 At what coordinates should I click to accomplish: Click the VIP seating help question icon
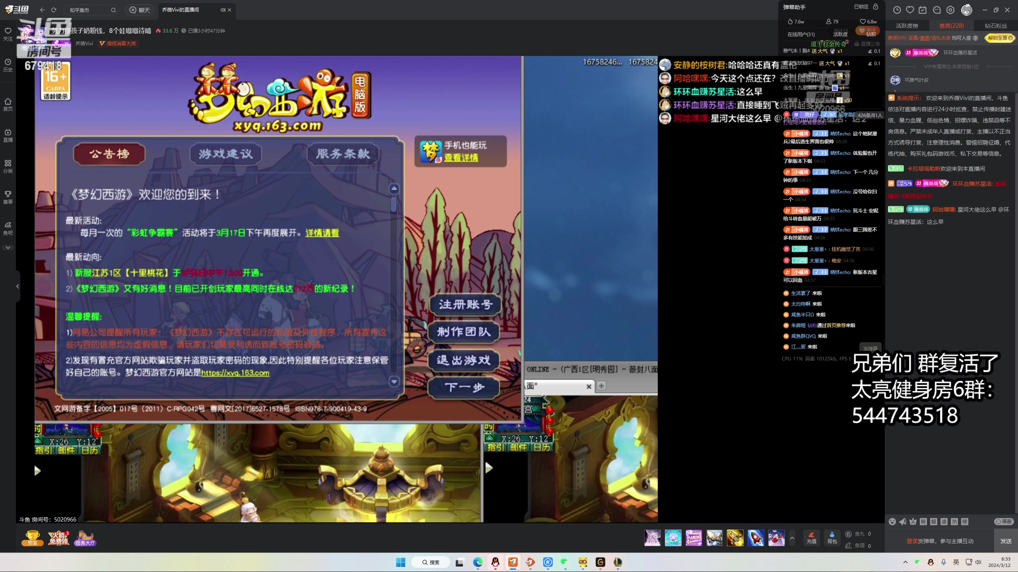[x=975, y=38]
